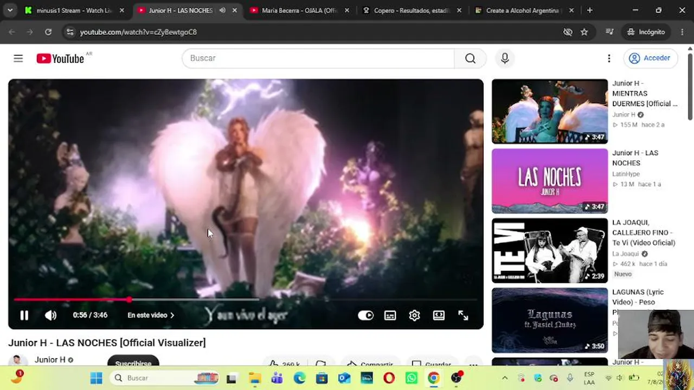Viewport: 694px width, 390px height.
Task: Close the Maria Becerra tab
Action: point(347,10)
